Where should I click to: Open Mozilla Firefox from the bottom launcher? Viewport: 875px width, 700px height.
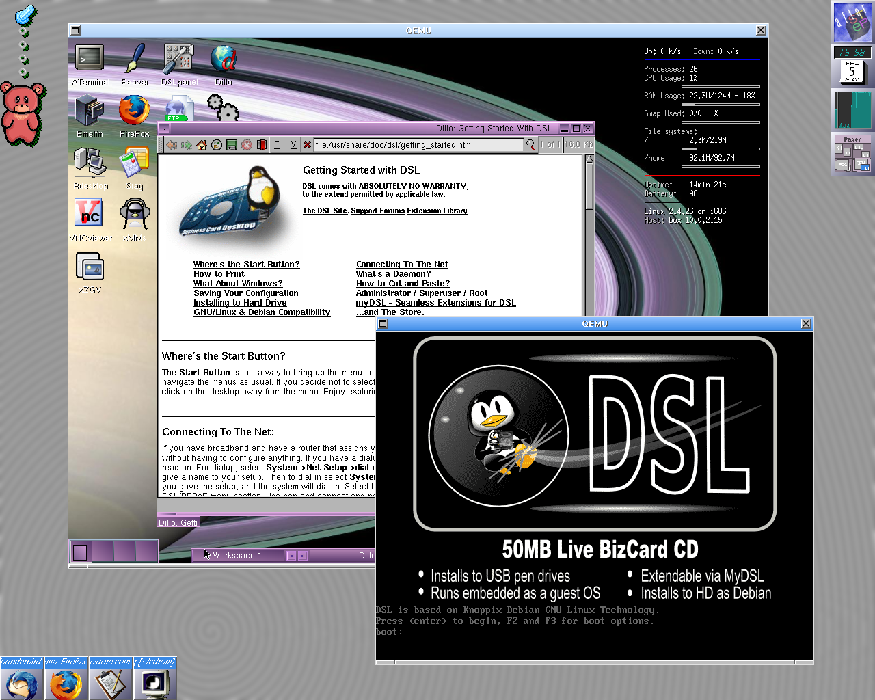pyautogui.click(x=66, y=684)
